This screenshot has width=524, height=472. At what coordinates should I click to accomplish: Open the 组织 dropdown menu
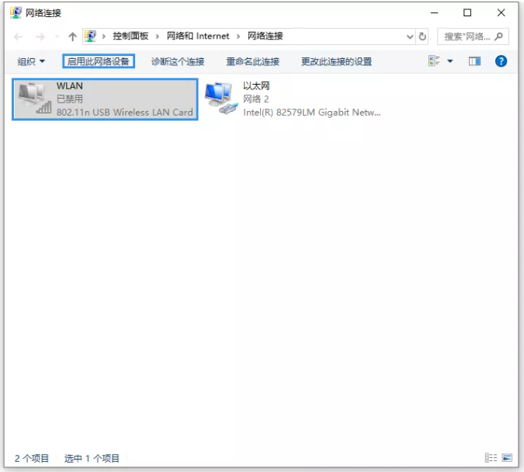click(31, 61)
